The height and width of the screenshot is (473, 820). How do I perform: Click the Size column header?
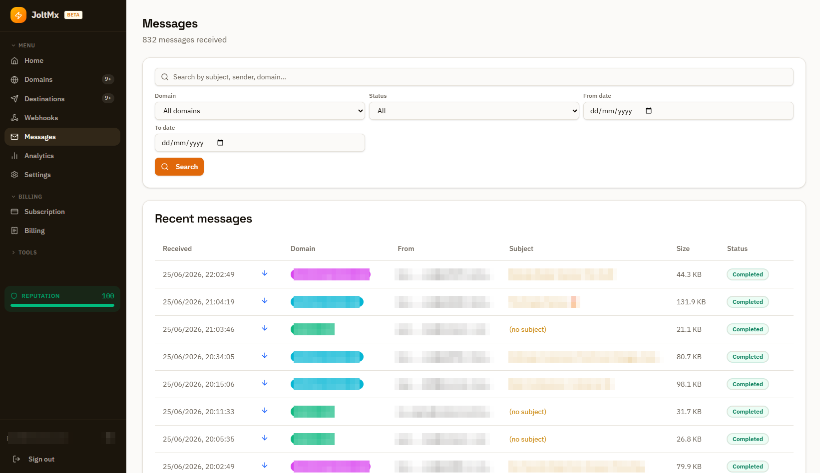(x=683, y=248)
